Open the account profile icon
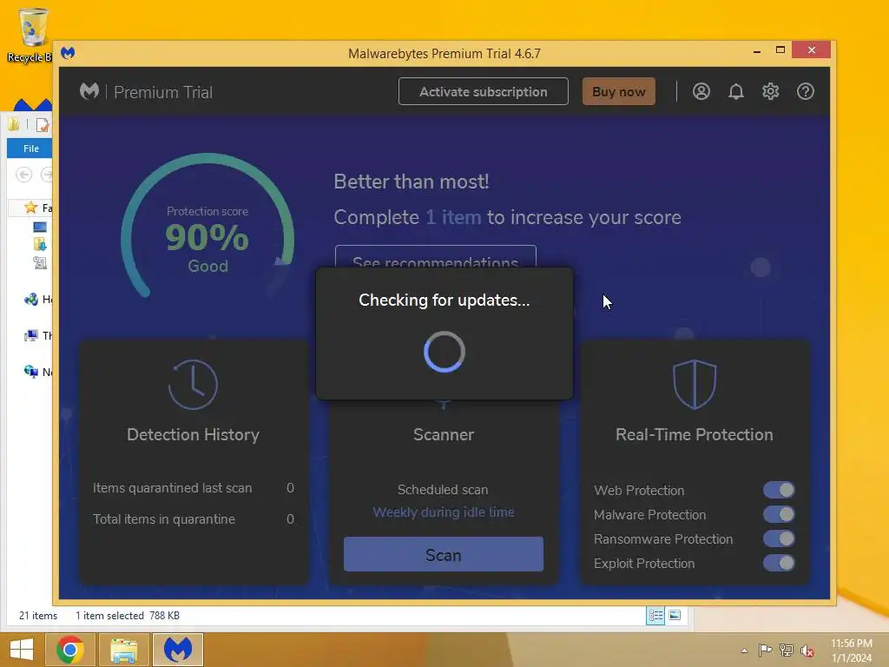889x667 pixels. pyautogui.click(x=701, y=91)
